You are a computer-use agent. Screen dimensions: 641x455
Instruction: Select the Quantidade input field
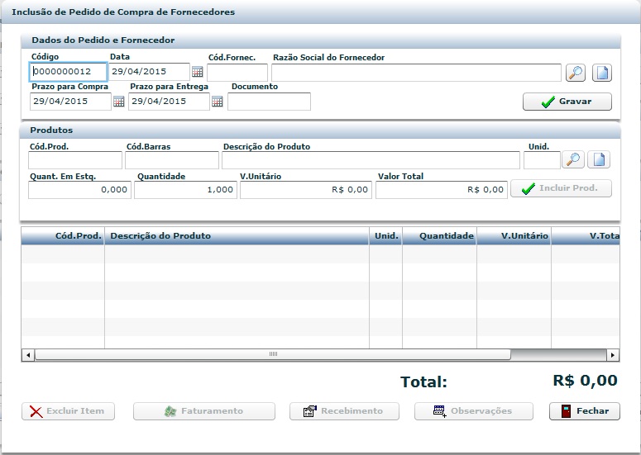[x=185, y=190]
